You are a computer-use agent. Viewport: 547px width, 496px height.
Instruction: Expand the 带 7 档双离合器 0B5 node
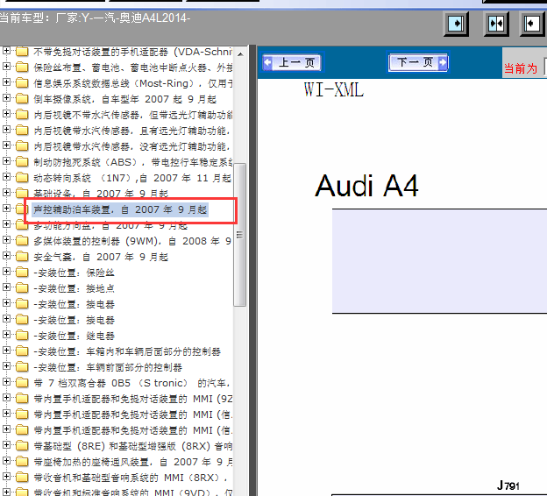point(6,381)
